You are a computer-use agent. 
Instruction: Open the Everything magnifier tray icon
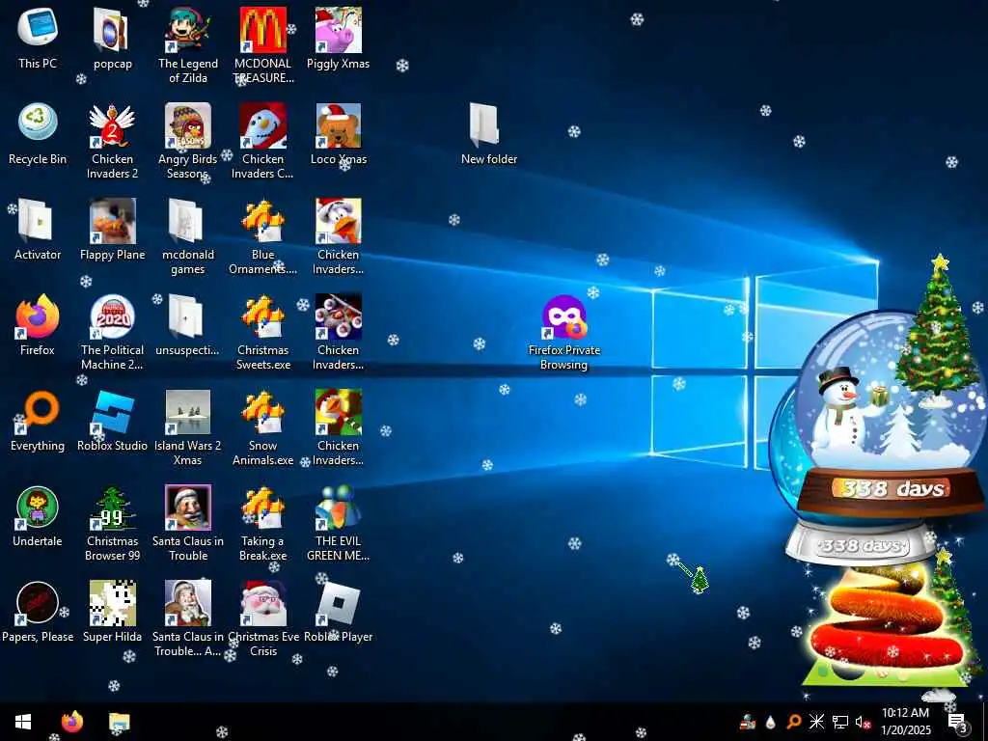point(793,722)
